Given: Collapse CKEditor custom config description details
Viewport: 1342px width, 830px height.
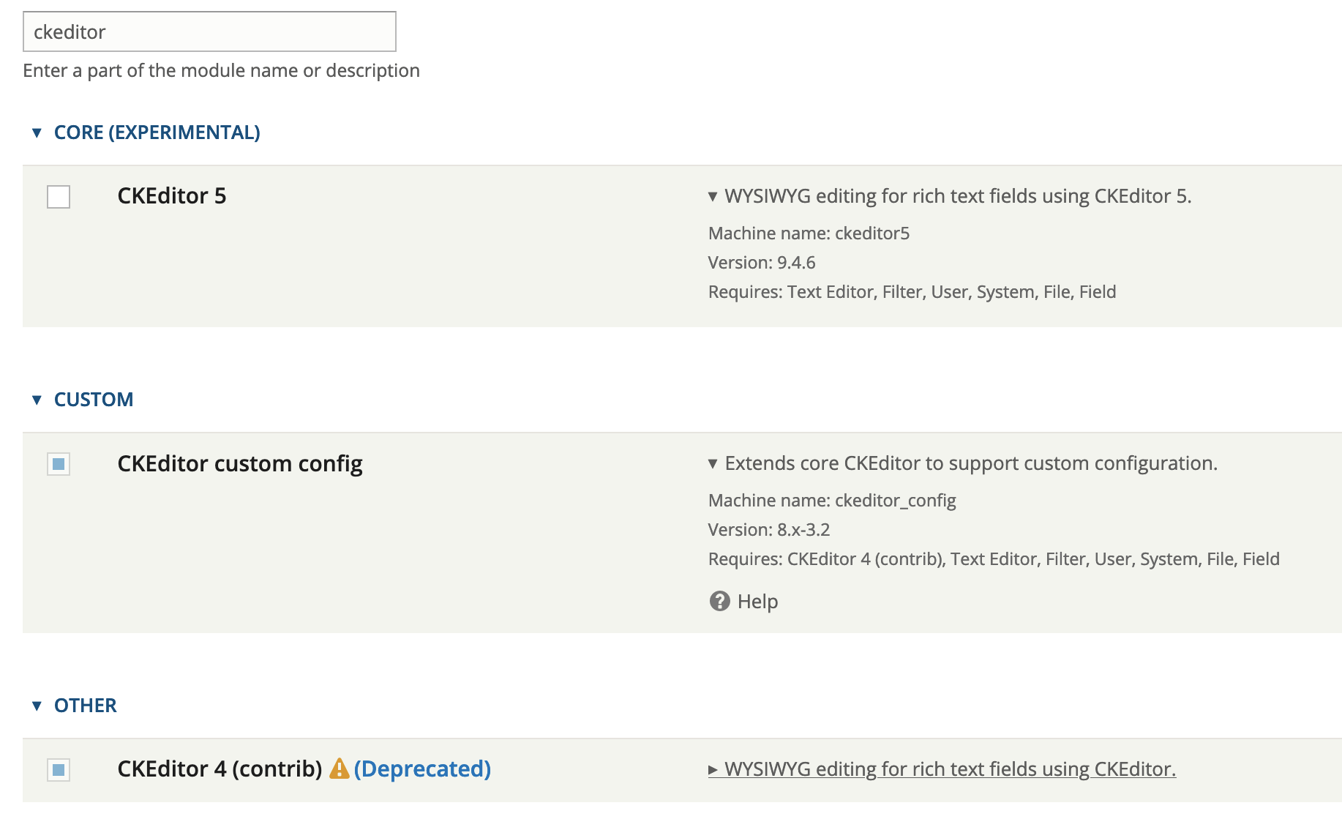Looking at the screenshot, I should (x=963, y=463).
